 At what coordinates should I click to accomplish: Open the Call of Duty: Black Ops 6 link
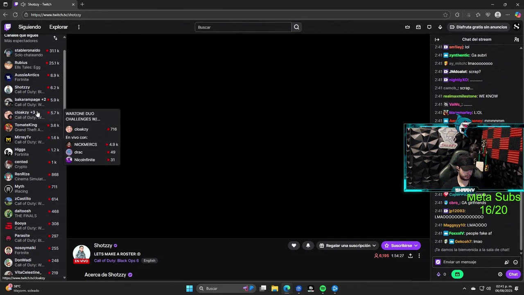(x=116, y=261)
